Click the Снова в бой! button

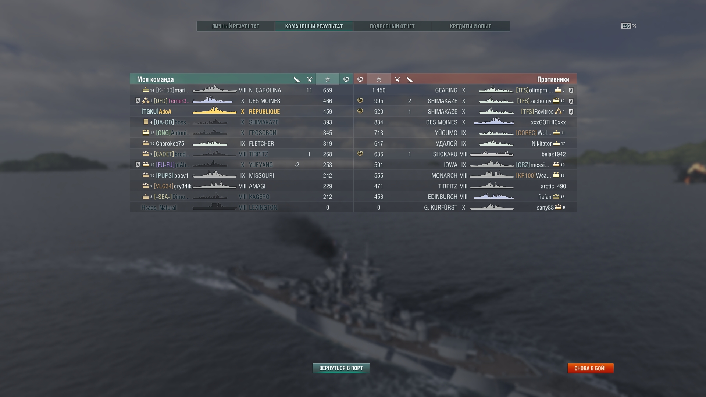click(590, 368)
